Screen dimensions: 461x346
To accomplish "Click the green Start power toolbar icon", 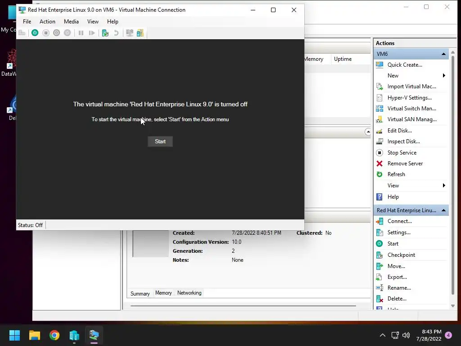I will click(35, 33).
